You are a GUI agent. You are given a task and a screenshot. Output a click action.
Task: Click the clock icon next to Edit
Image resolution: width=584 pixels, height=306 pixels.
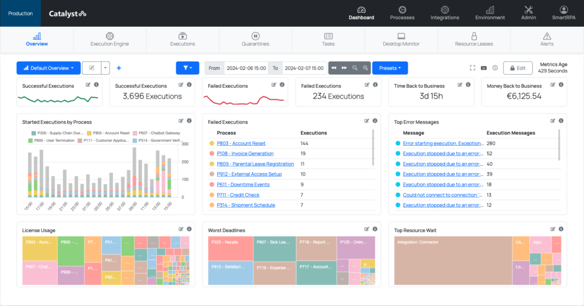tap(495, 68)
